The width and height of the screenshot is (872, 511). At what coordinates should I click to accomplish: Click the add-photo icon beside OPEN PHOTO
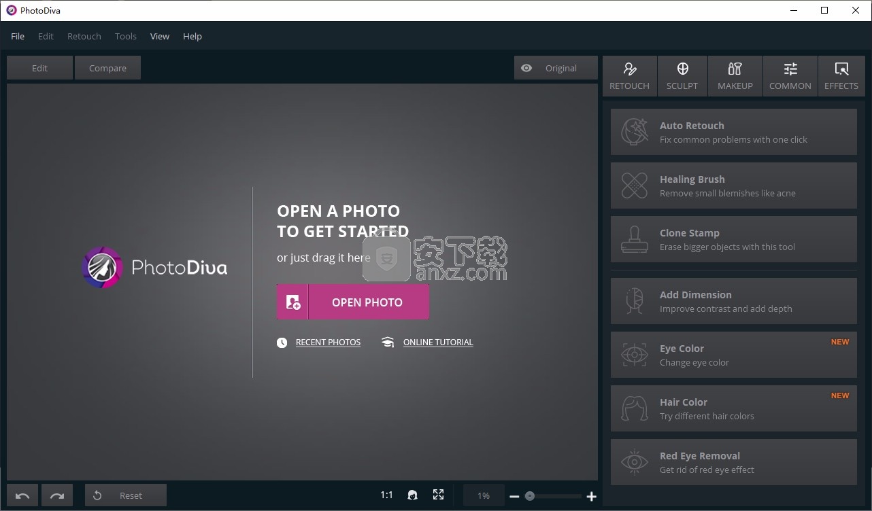coord(293,302)
